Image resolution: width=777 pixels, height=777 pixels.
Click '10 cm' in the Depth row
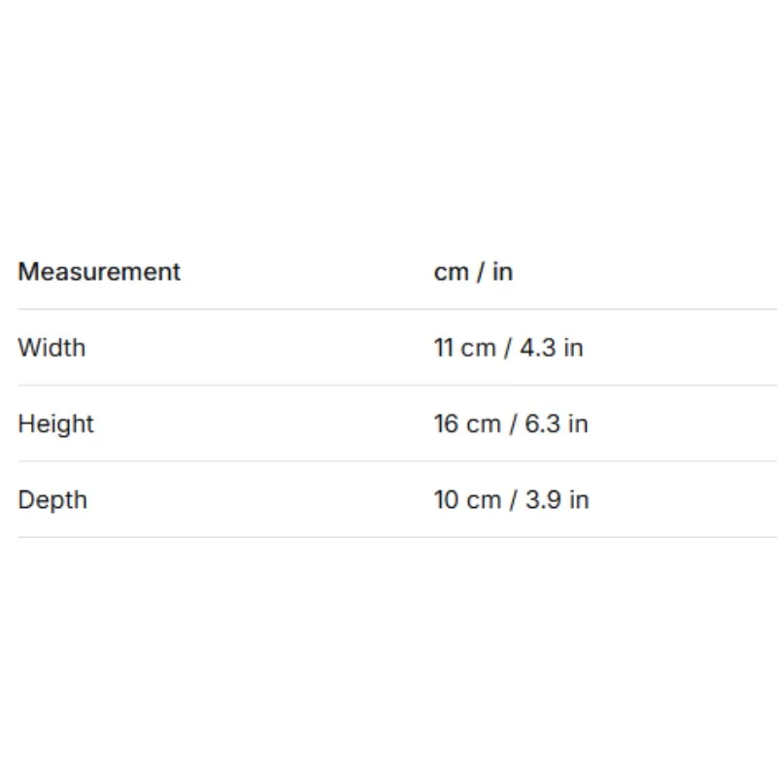click(x=467, y=499)
